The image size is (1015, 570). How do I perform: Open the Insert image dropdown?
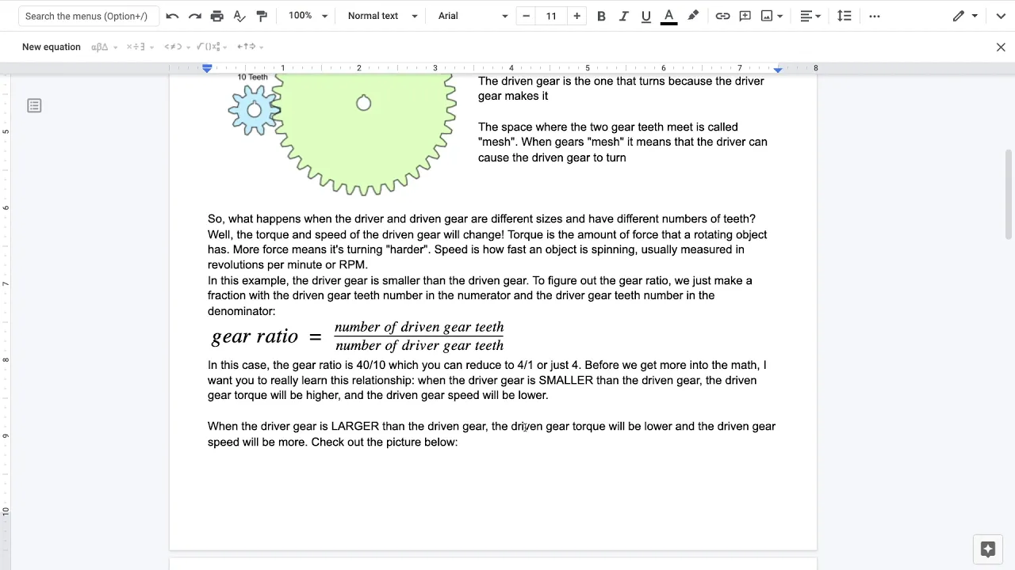(772, 16)
